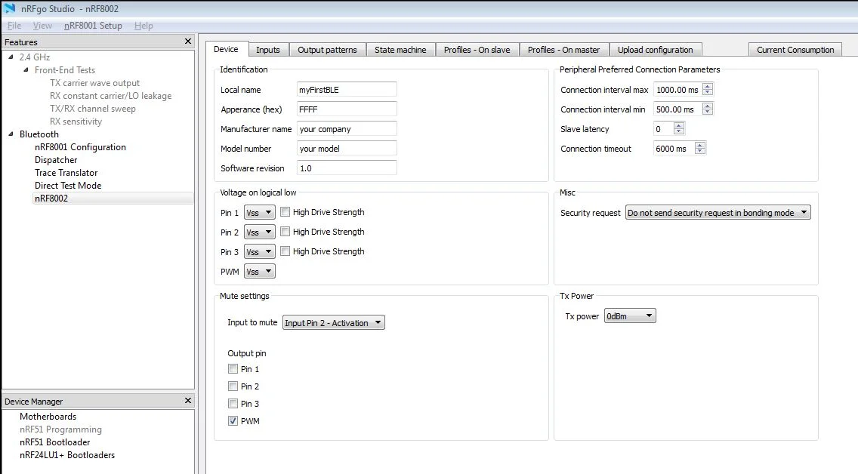Select nRF8002 in the Features tree
Image resolution: width=858 pixels, height=474 pixels.
coord(51,199)
